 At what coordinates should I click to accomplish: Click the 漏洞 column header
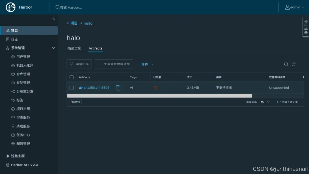(219, 77)
